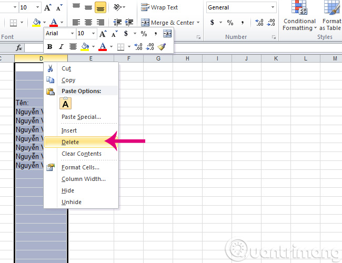Click the ribbon Increase Indent icon
The image size is (342, 263).
pyautogui.click(x=129, y=22)
